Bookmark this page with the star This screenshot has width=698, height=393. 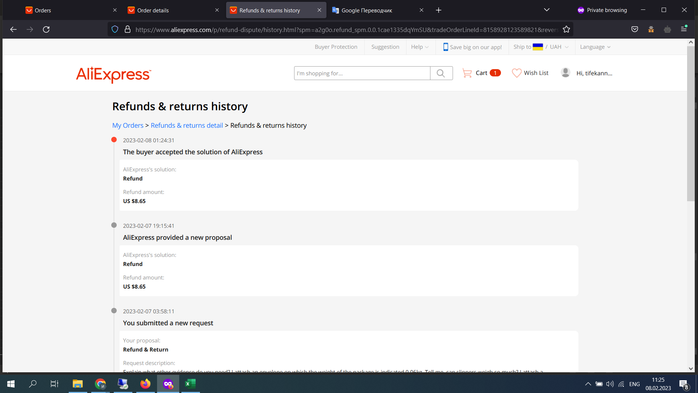(x=566, y=29)
